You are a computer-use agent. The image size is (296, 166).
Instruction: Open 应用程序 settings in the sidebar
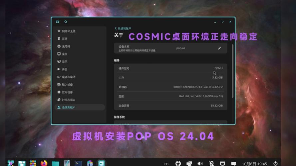tap(80, 92)
